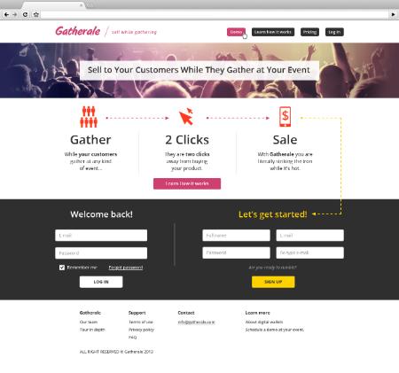399x373 pixels.
Task: Focus the Full name signup field
Action: pyautogui.click(x=236, y=236)
